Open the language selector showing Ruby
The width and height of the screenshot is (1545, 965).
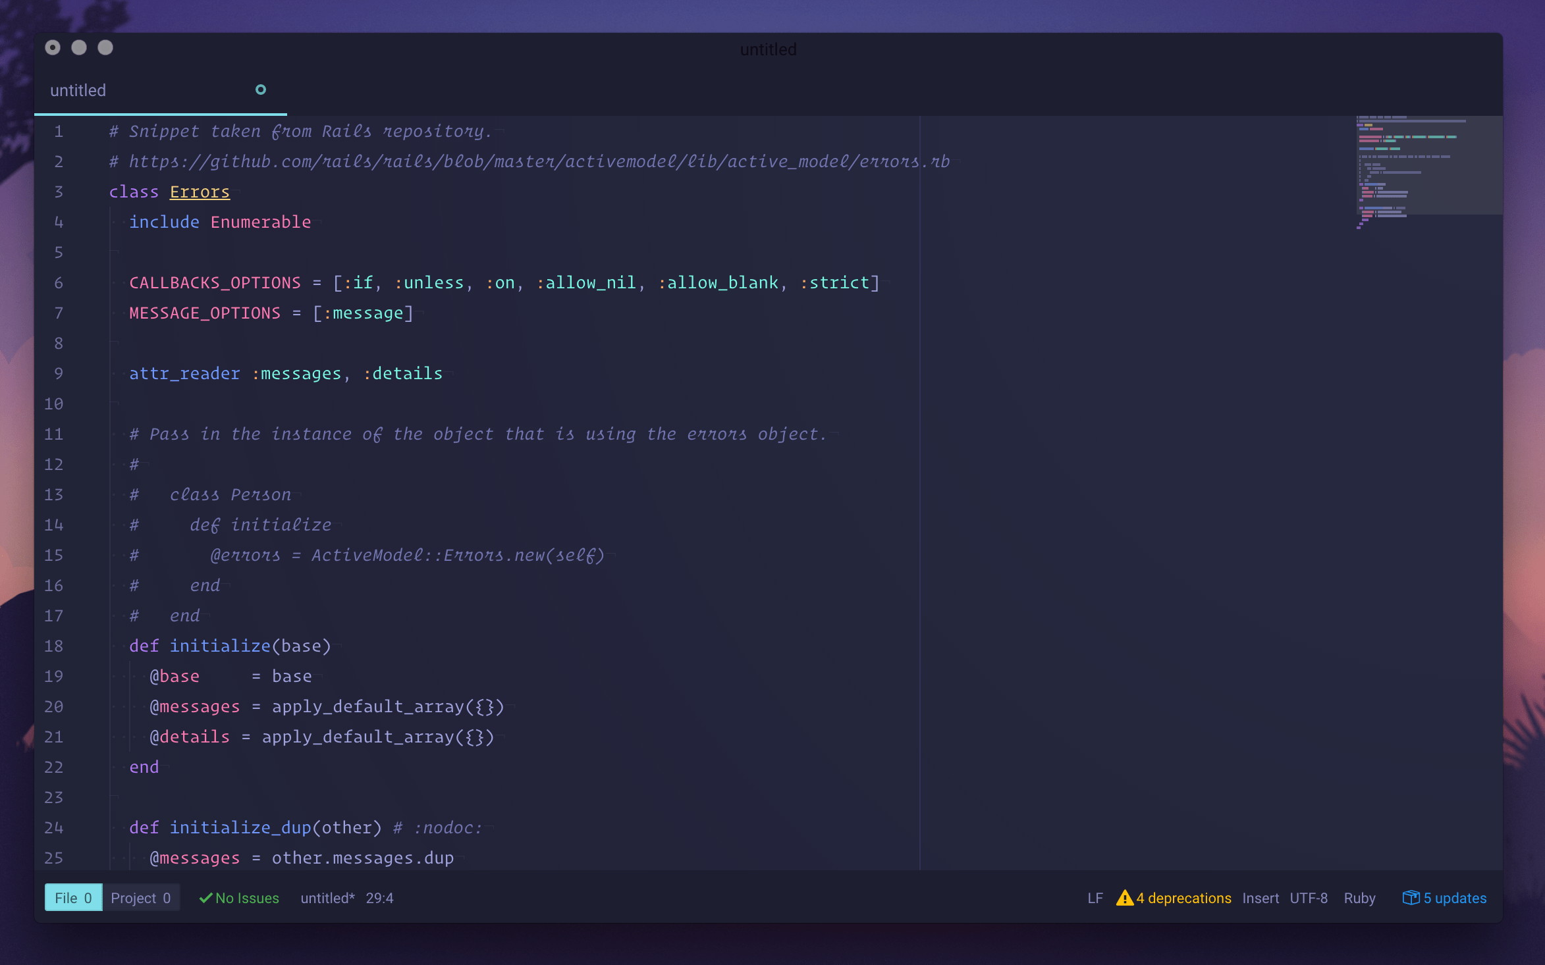pos(1359,897)
